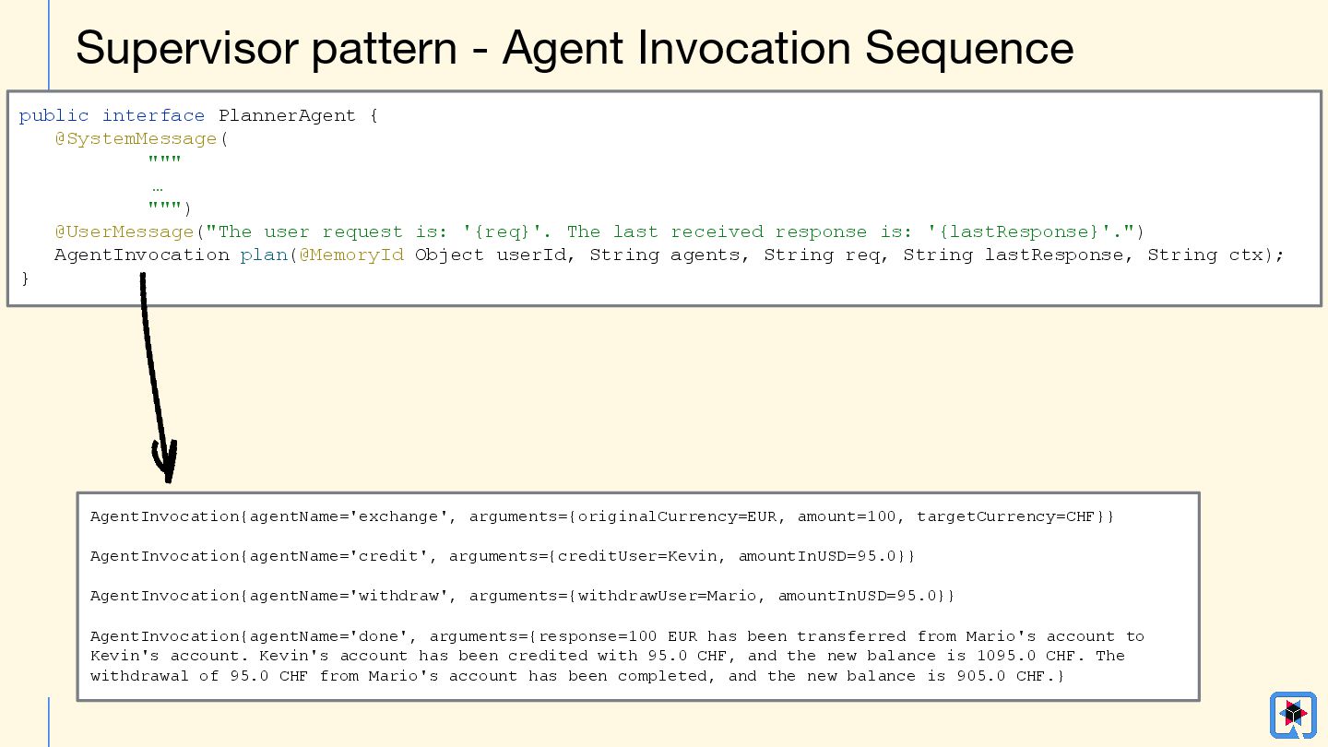Screen dimensions: 1328x747
Task: Select the 'PlannerAgent' interface name
Action: pyautogui.click(x=287, y=115)
